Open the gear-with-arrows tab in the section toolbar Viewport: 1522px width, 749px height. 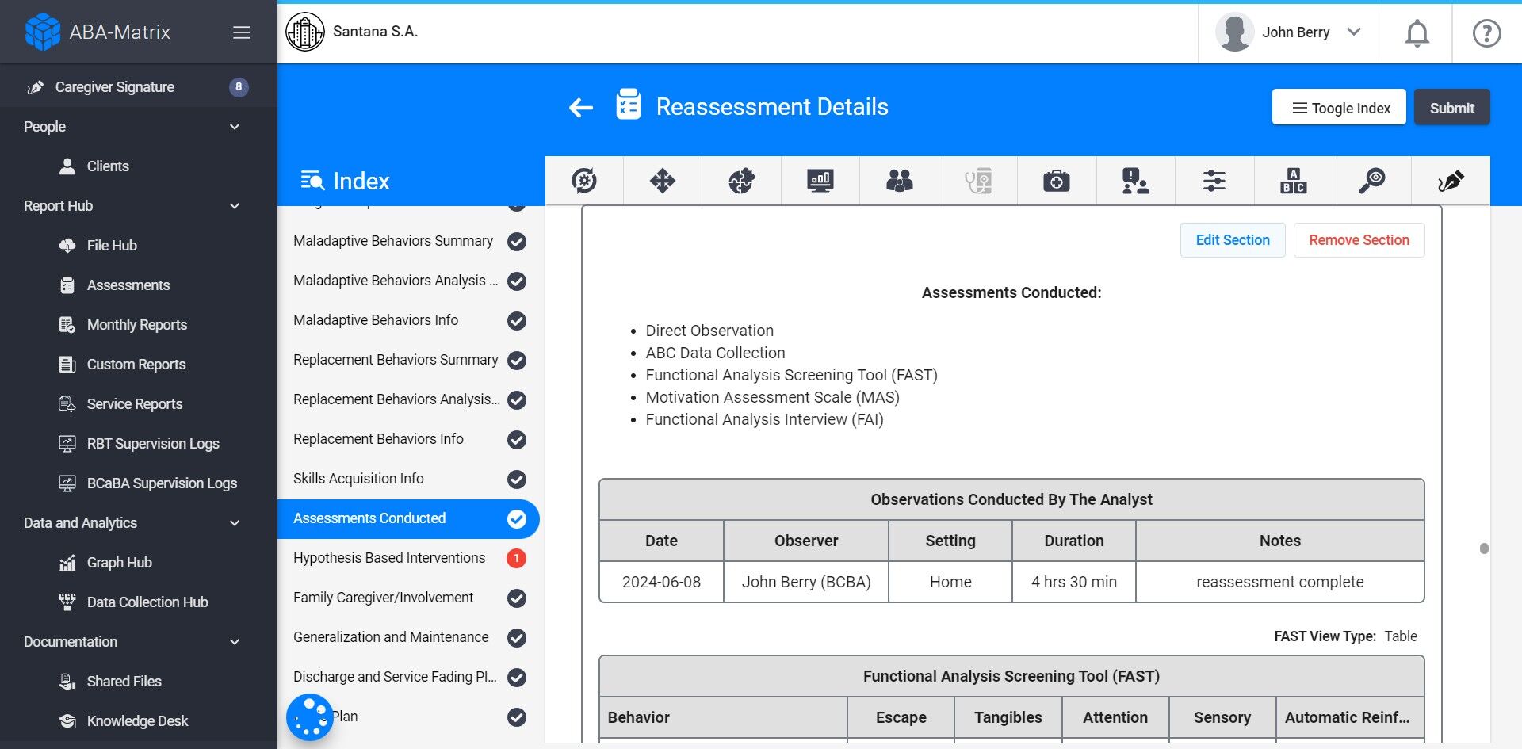point(584,181)
